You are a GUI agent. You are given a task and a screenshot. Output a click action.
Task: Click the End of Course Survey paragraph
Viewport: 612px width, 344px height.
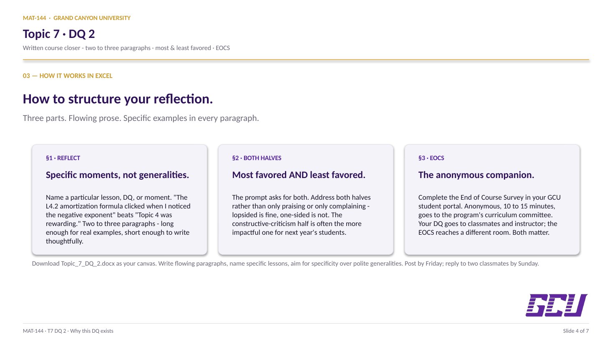490,215
